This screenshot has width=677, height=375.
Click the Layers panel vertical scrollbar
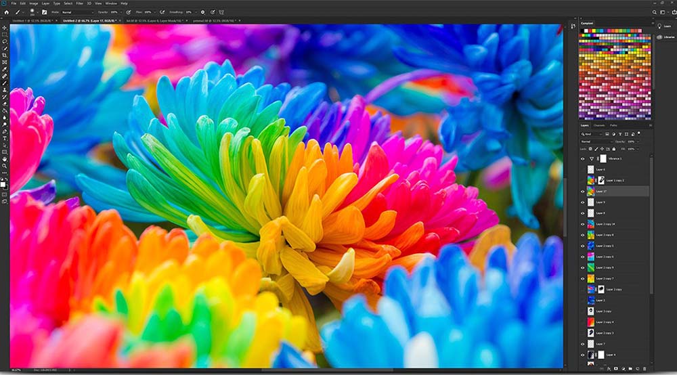click(x=651, y=225)
